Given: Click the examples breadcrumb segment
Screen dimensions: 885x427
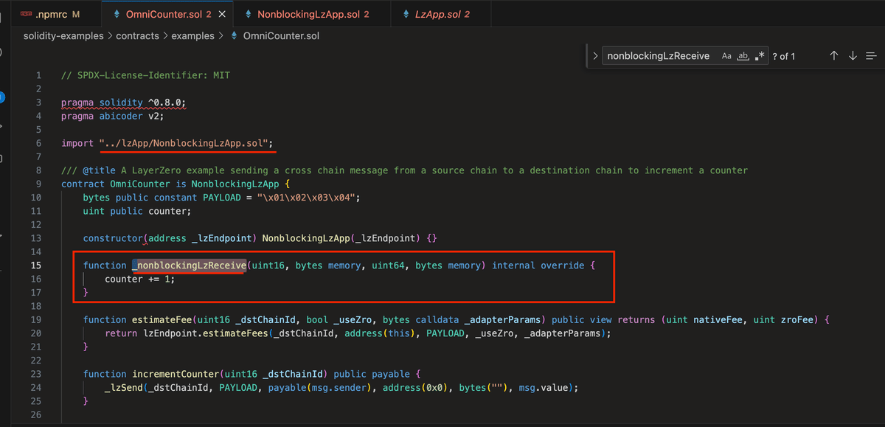Looking at the screenshot, I should click(x=193, y=35).
